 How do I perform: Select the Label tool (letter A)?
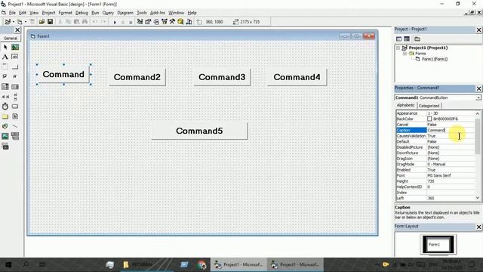[5, 57]
